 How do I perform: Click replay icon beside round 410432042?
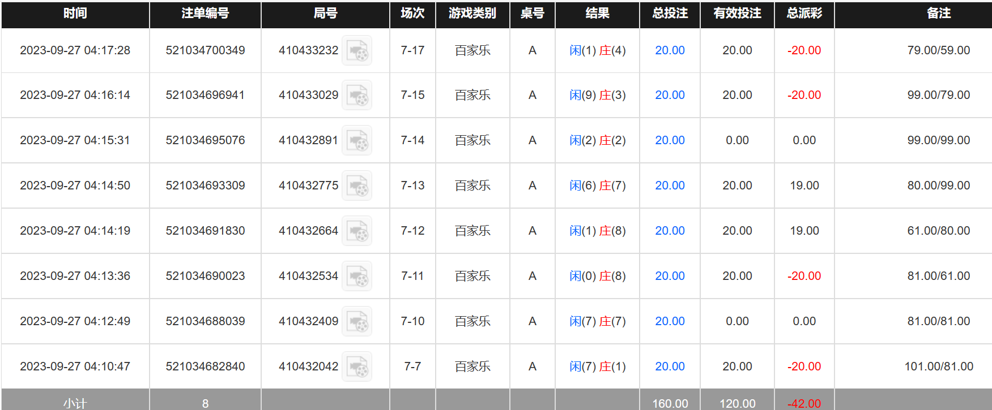[x=357, y=367]
